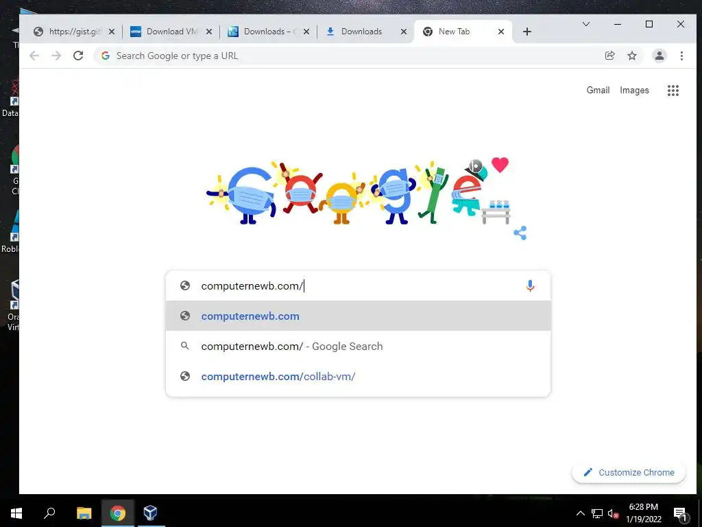Choose computernewb.com/ - Google Search suggestion
Viewport: 702px width, 527px height.
pos(358,346)
